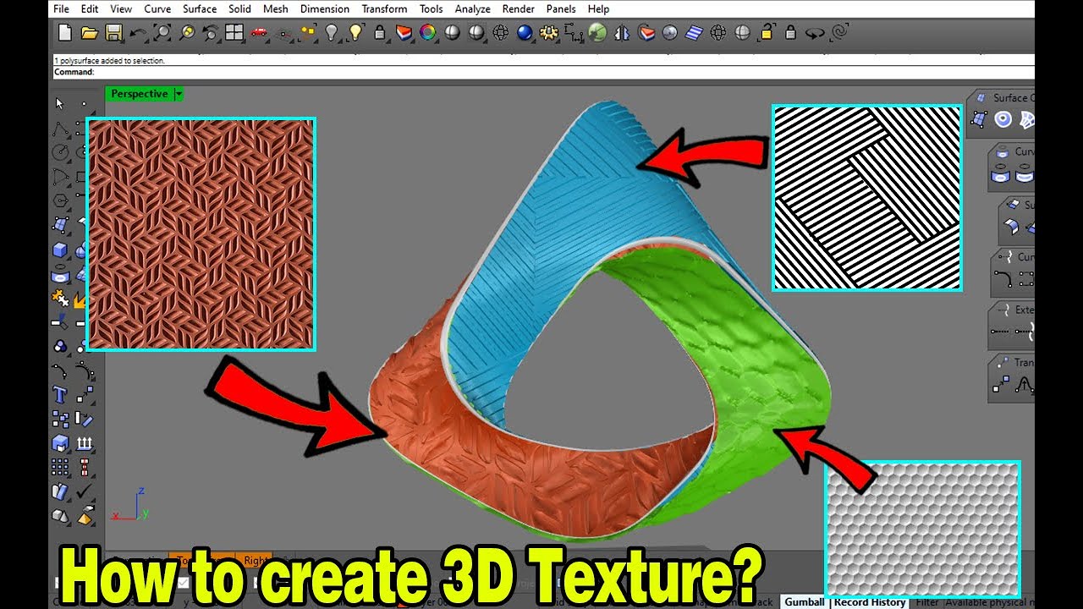Viewport: 1083px width, 609px height.
Task: Save the model with the floppy disk icon
Action: click(x=113, y=33)
